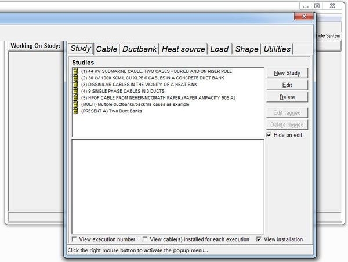Select study (1) 44 KV SUBMARINE CABLE

click(x=157, y=71)
